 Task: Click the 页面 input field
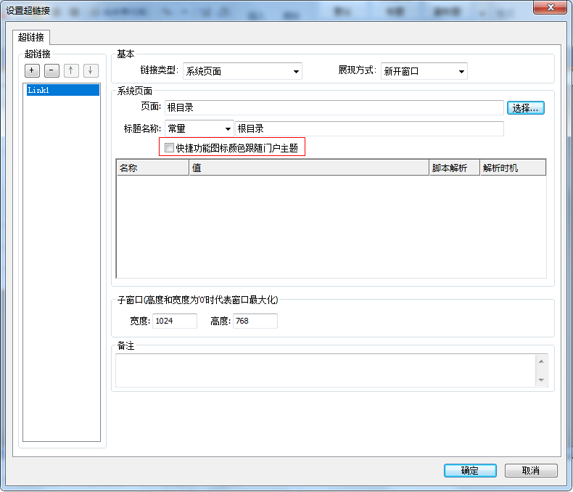click(334, 108)
